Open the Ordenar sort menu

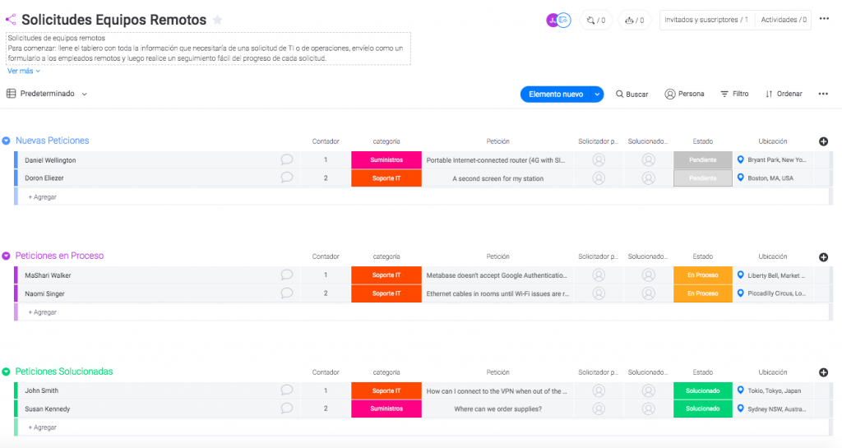(784, 94)
